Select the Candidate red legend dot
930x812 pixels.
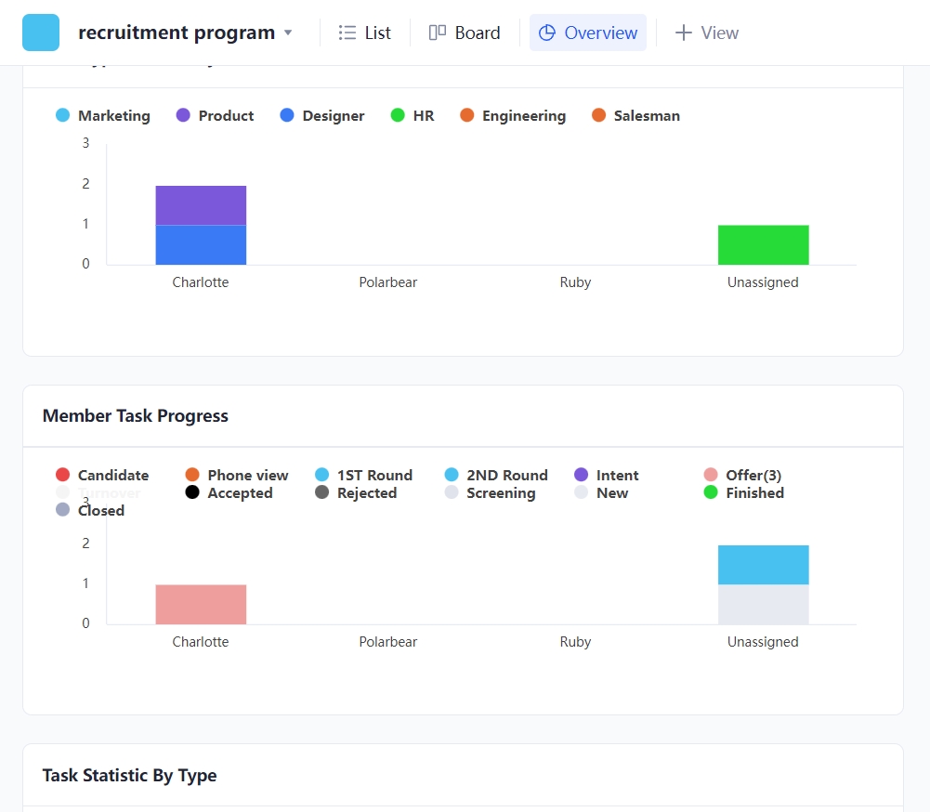[x=61, y=475]
